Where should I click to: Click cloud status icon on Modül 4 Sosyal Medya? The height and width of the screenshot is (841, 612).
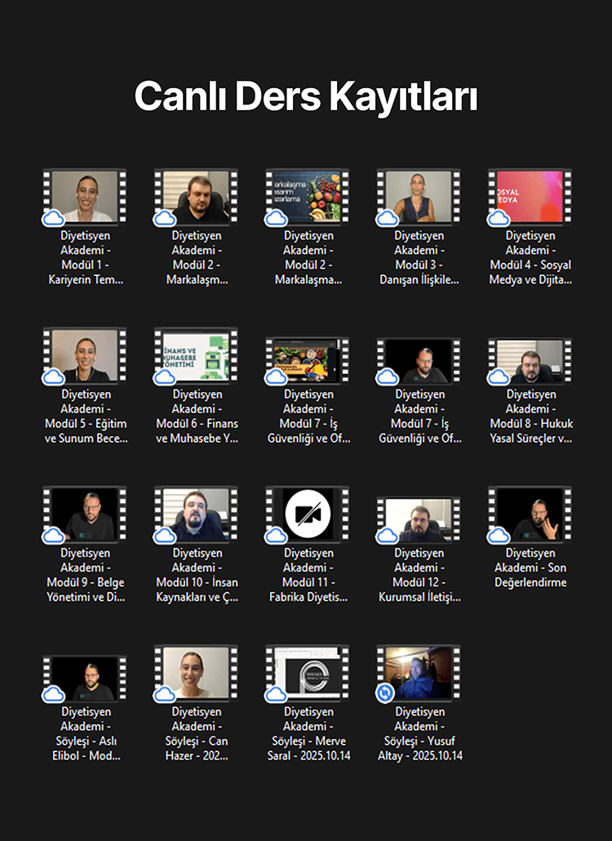(x=499, y=218)
